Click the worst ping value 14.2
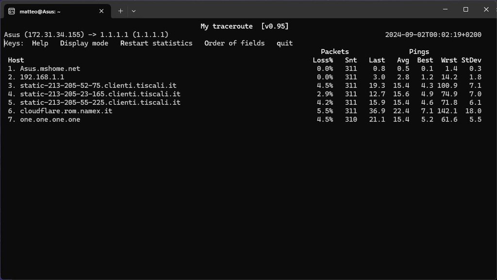The image size is (497, 280). click(x=449, y=77)
